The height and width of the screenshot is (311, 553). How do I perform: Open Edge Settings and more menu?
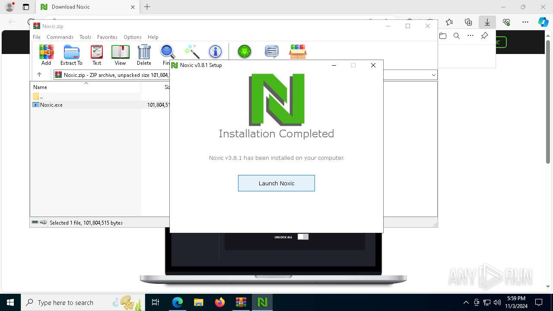point(525,22)
